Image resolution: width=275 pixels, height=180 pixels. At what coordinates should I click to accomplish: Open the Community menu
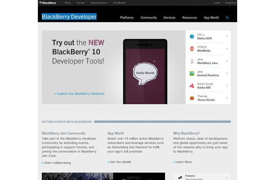149,18
